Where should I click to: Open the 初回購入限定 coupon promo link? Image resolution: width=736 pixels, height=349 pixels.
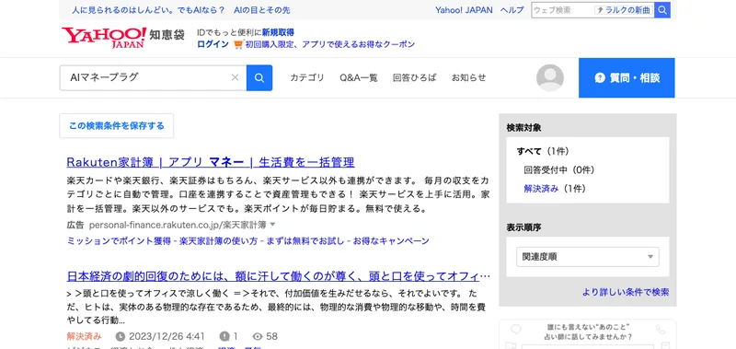(x=330, y=44)
